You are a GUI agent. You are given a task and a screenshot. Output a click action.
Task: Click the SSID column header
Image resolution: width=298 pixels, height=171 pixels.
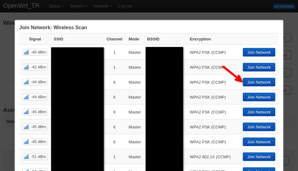coord(58,39)
